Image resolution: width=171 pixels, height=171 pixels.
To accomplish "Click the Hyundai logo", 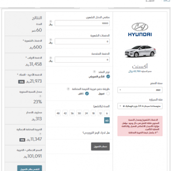I will pos(140,29).
